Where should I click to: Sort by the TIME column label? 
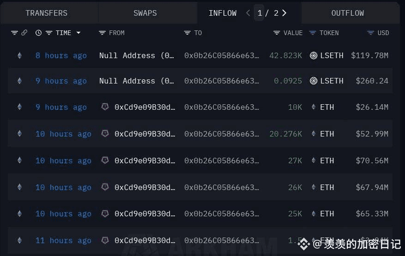64,33
